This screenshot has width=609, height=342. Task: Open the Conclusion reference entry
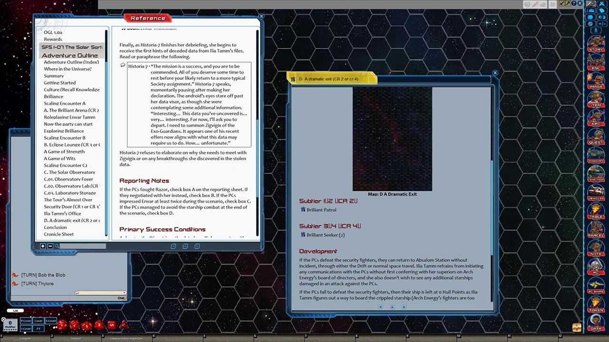click(x=55, y=227)
